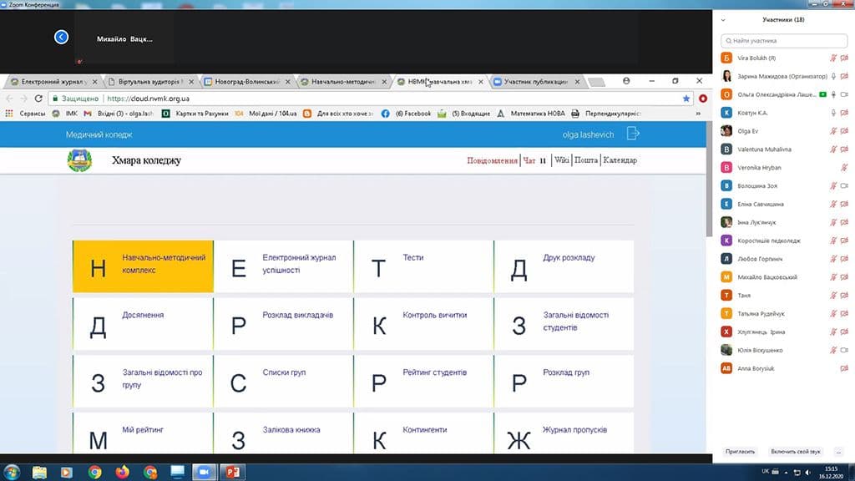855x481 pixels.
Task: Click the Пригласить button in Zoom
Action: coord(740,452)
